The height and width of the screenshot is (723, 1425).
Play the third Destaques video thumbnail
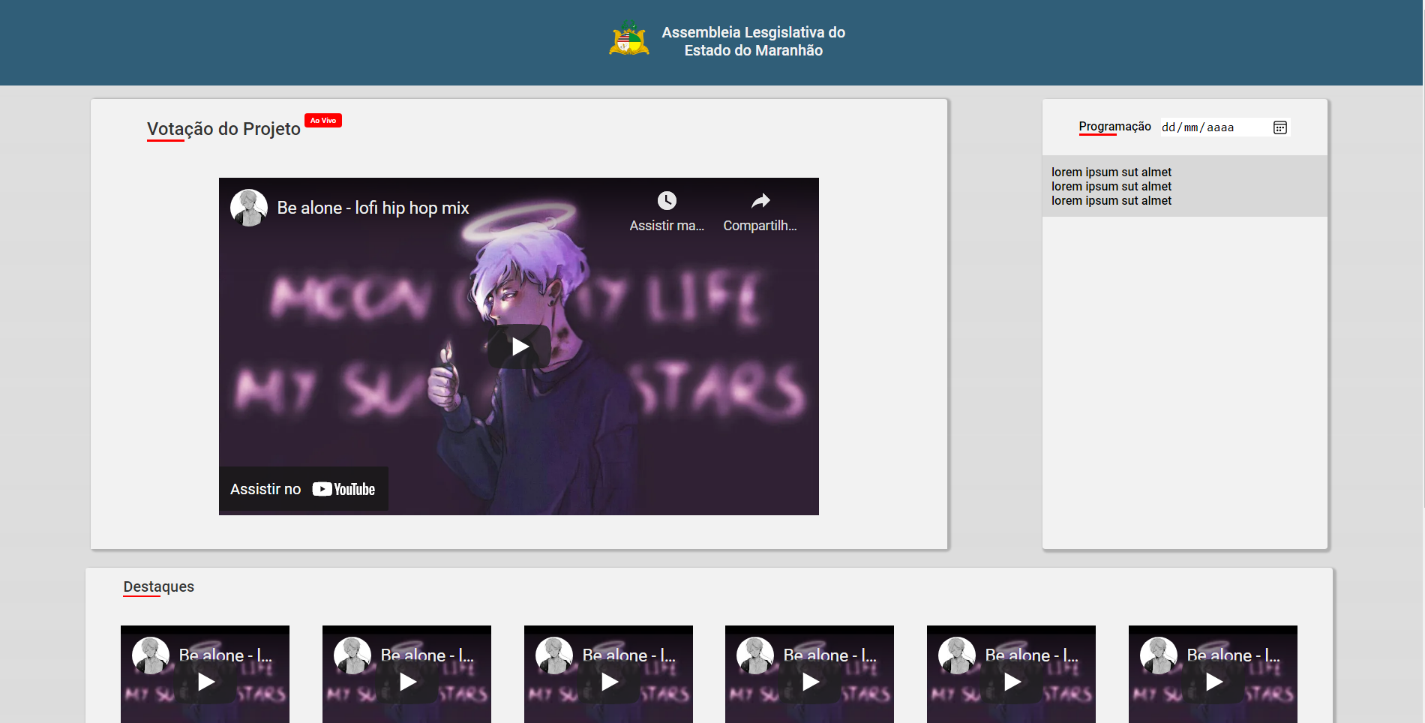coord(609,682)
